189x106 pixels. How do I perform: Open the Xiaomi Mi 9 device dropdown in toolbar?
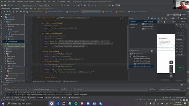(x=43, y=5)
